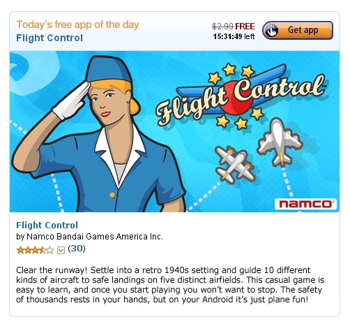Click the saluting flight attendant illustration
Screen dimensions: 350x324
(x=98, y=134)
